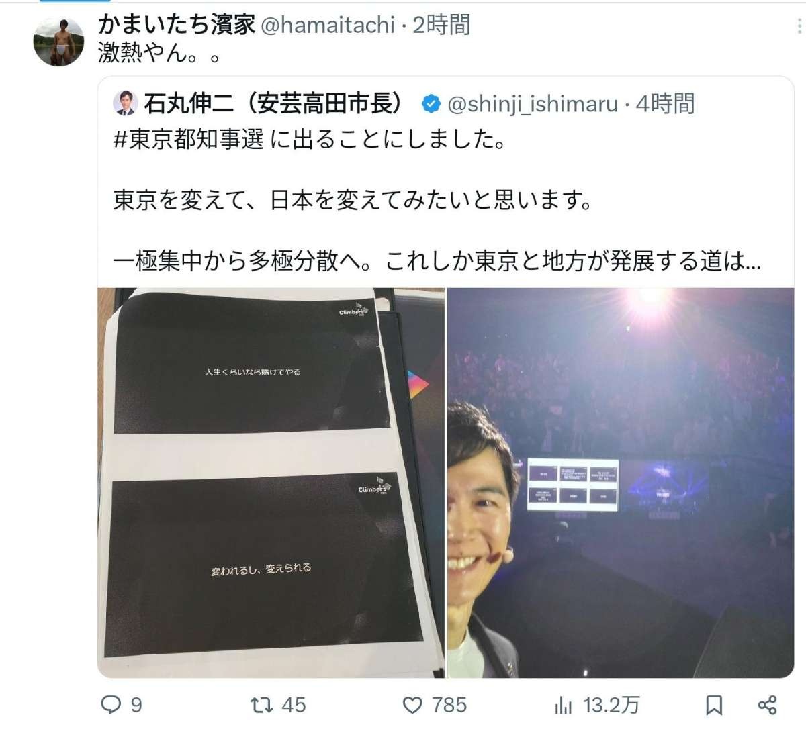This screenshot has height=729, width=806.
Task: Bookmark this tweet
Action: coord(714,705)
